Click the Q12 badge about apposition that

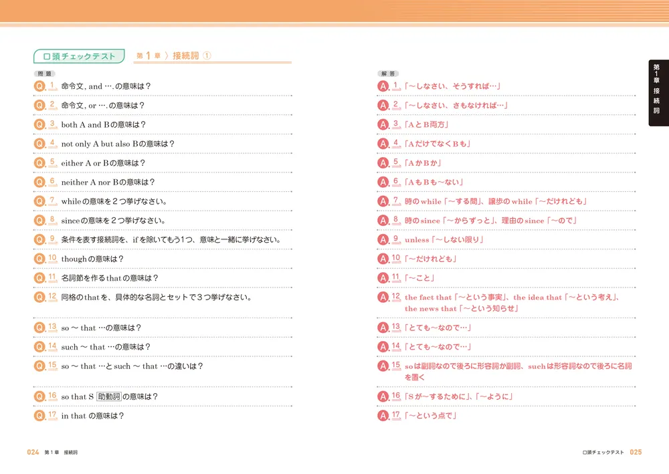tap(40, 296)
